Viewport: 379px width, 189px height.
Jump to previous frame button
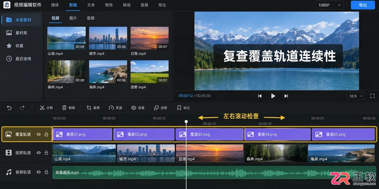(x=259, y=96)
